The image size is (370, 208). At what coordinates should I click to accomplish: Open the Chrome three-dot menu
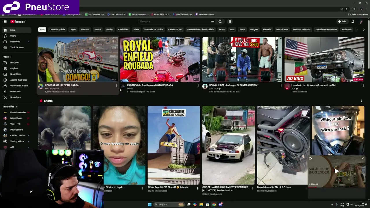point(366,9)
